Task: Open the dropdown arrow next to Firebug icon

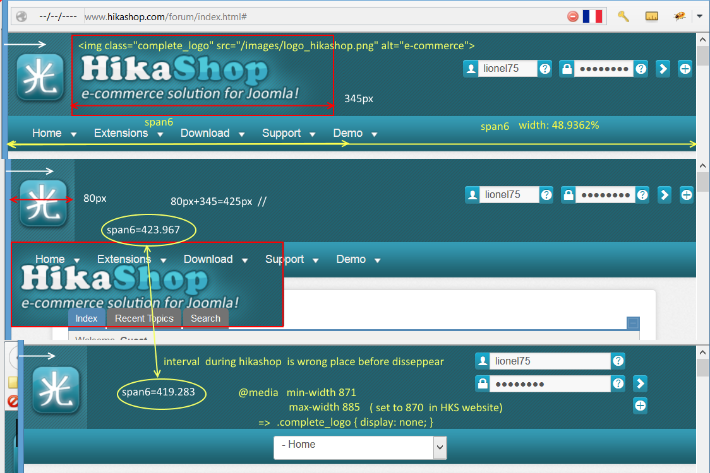Action: coord(700,16)
